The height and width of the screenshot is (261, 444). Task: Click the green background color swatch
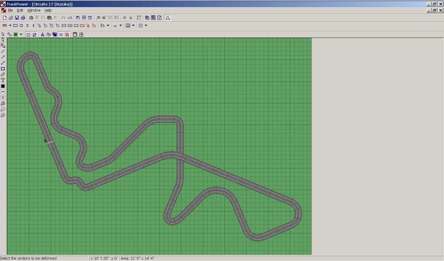[15, 34]
